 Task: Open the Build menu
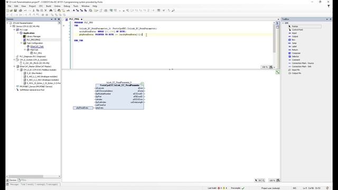coord(49,6)
